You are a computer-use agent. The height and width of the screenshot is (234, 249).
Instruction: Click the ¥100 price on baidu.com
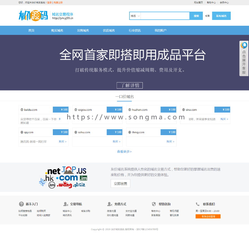pyautogui.click(x=61, y=110)
